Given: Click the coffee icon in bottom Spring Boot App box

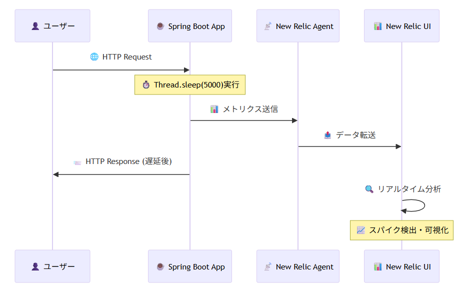Looking at the screenshot, I should pos(160,267).
